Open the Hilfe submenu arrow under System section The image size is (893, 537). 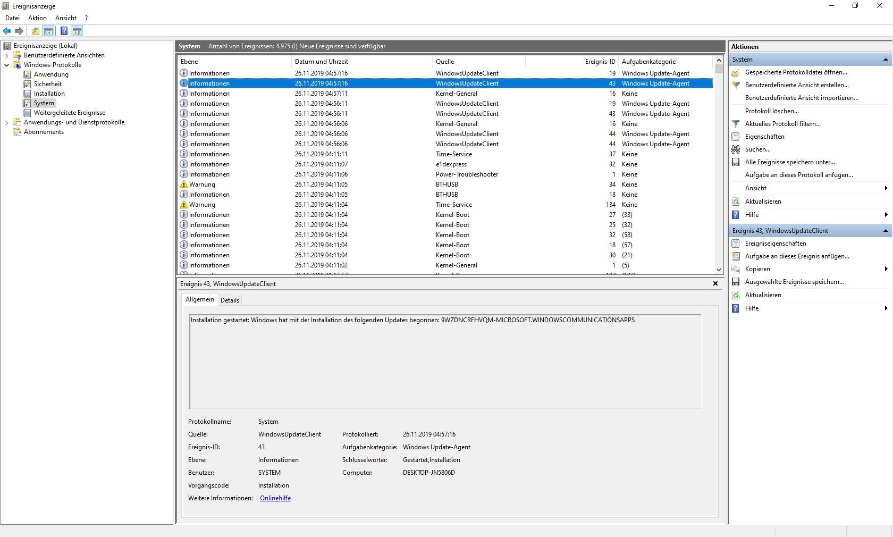886,215
